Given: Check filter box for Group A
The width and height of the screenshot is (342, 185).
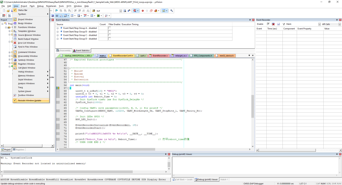Looking at the screenshot, I should (110, 28).
